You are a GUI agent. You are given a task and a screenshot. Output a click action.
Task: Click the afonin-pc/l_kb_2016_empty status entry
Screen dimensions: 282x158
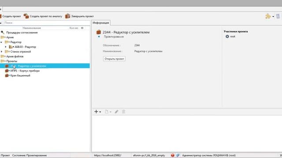point(149,155)
